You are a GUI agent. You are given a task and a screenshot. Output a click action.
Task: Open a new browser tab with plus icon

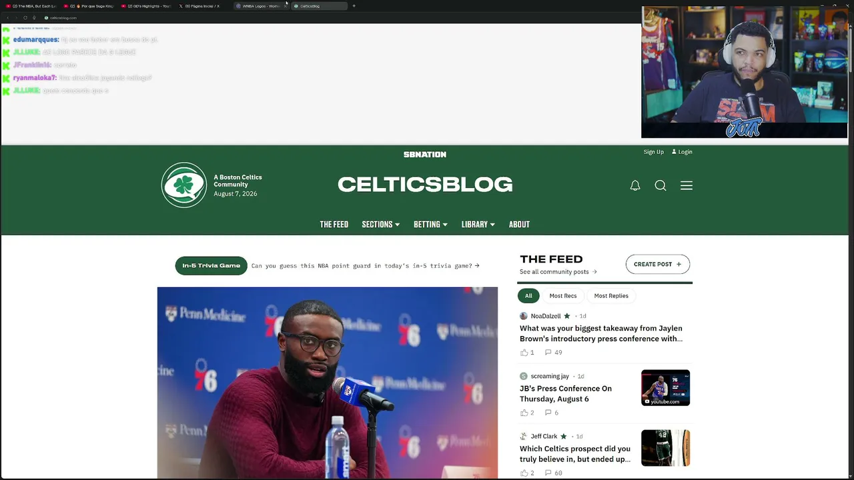click(354, 6)
